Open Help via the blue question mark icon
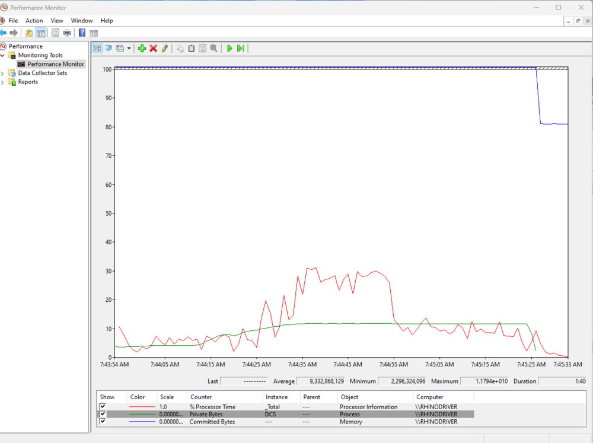593x443 pixels. 82,33
